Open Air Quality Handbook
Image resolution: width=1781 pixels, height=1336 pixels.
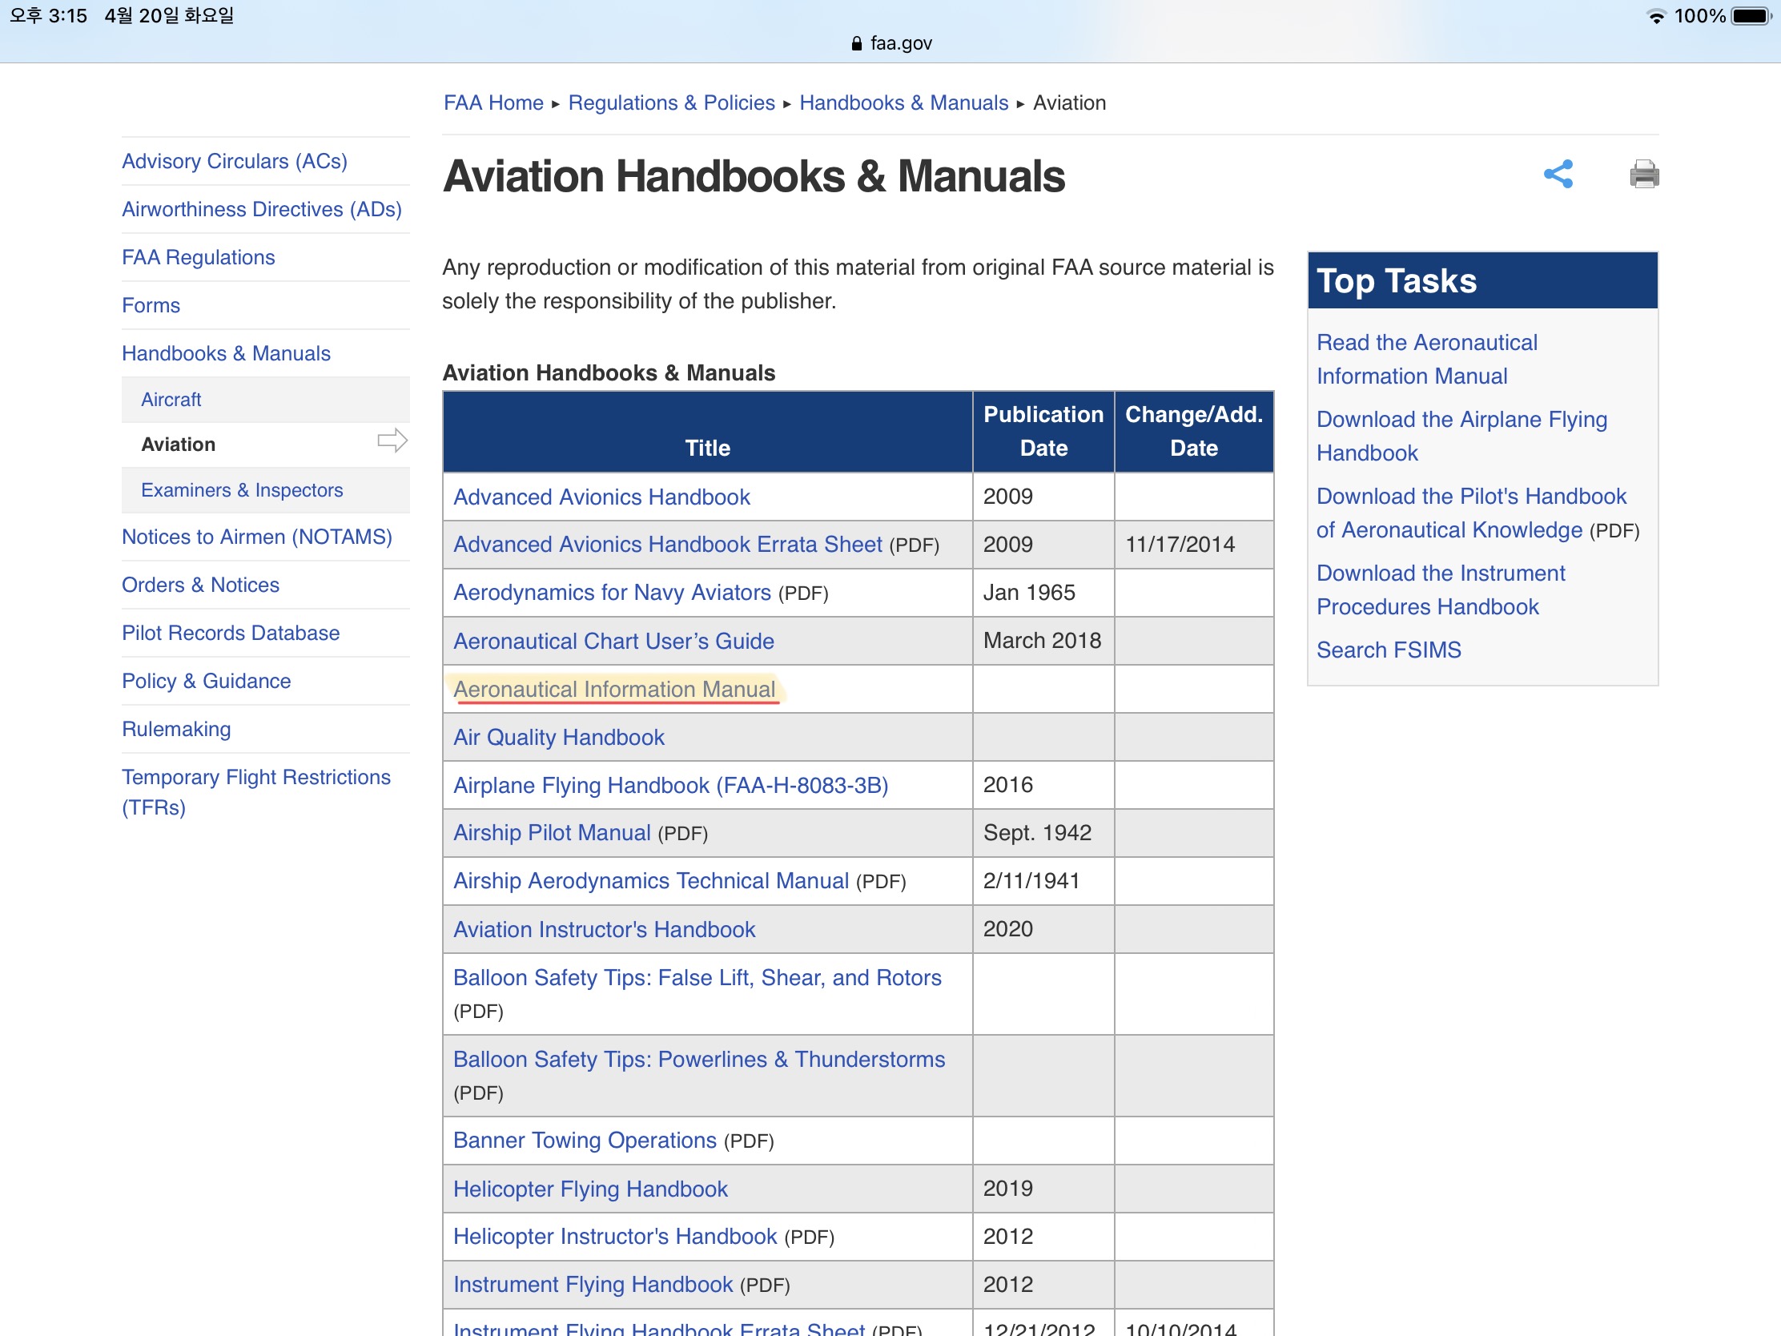(x=559, y=738)
